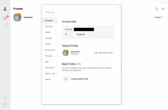Open the More three-dots sidebar icon
This screenshot has width=168, height=110.
point(5,26)
